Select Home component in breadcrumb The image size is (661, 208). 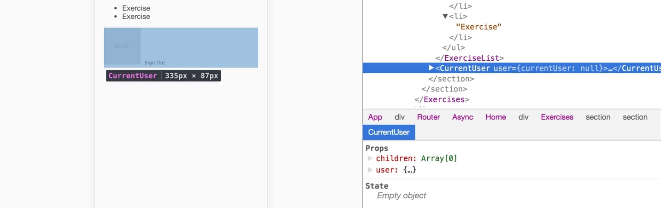tap(496, 117)
